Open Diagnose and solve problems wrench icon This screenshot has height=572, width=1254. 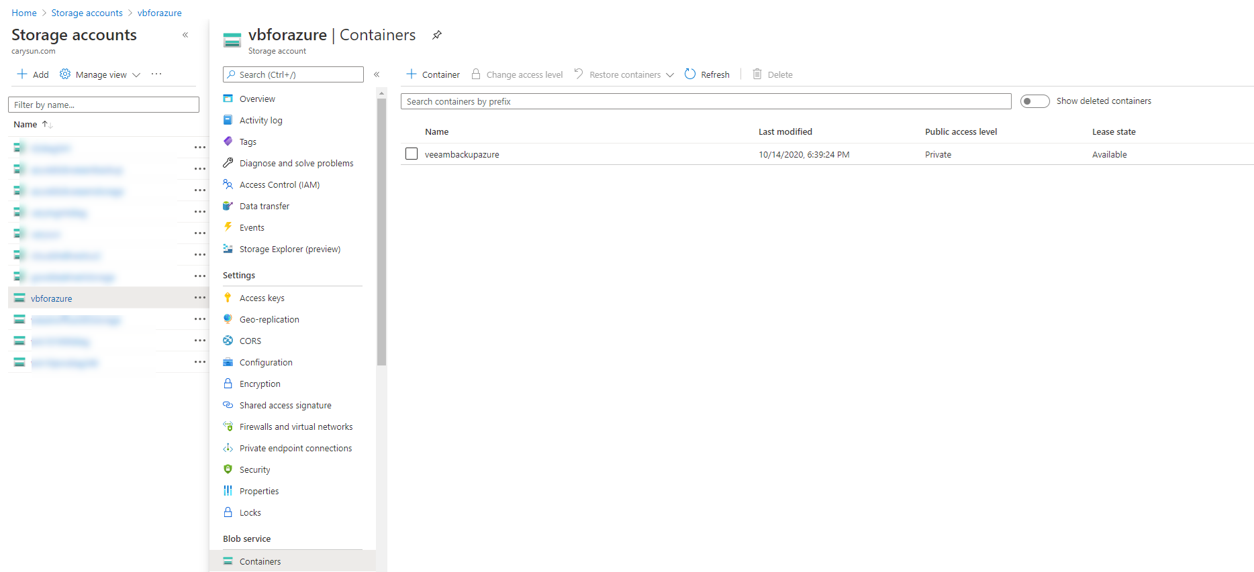tap(228, 163)
